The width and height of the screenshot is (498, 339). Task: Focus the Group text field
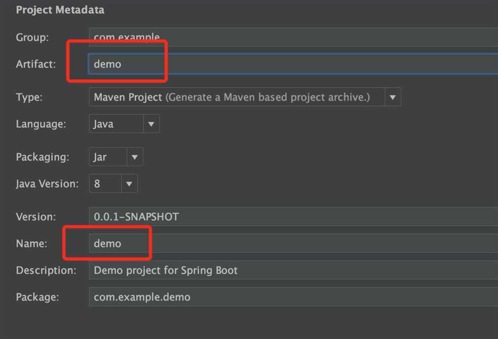(293, 37)
